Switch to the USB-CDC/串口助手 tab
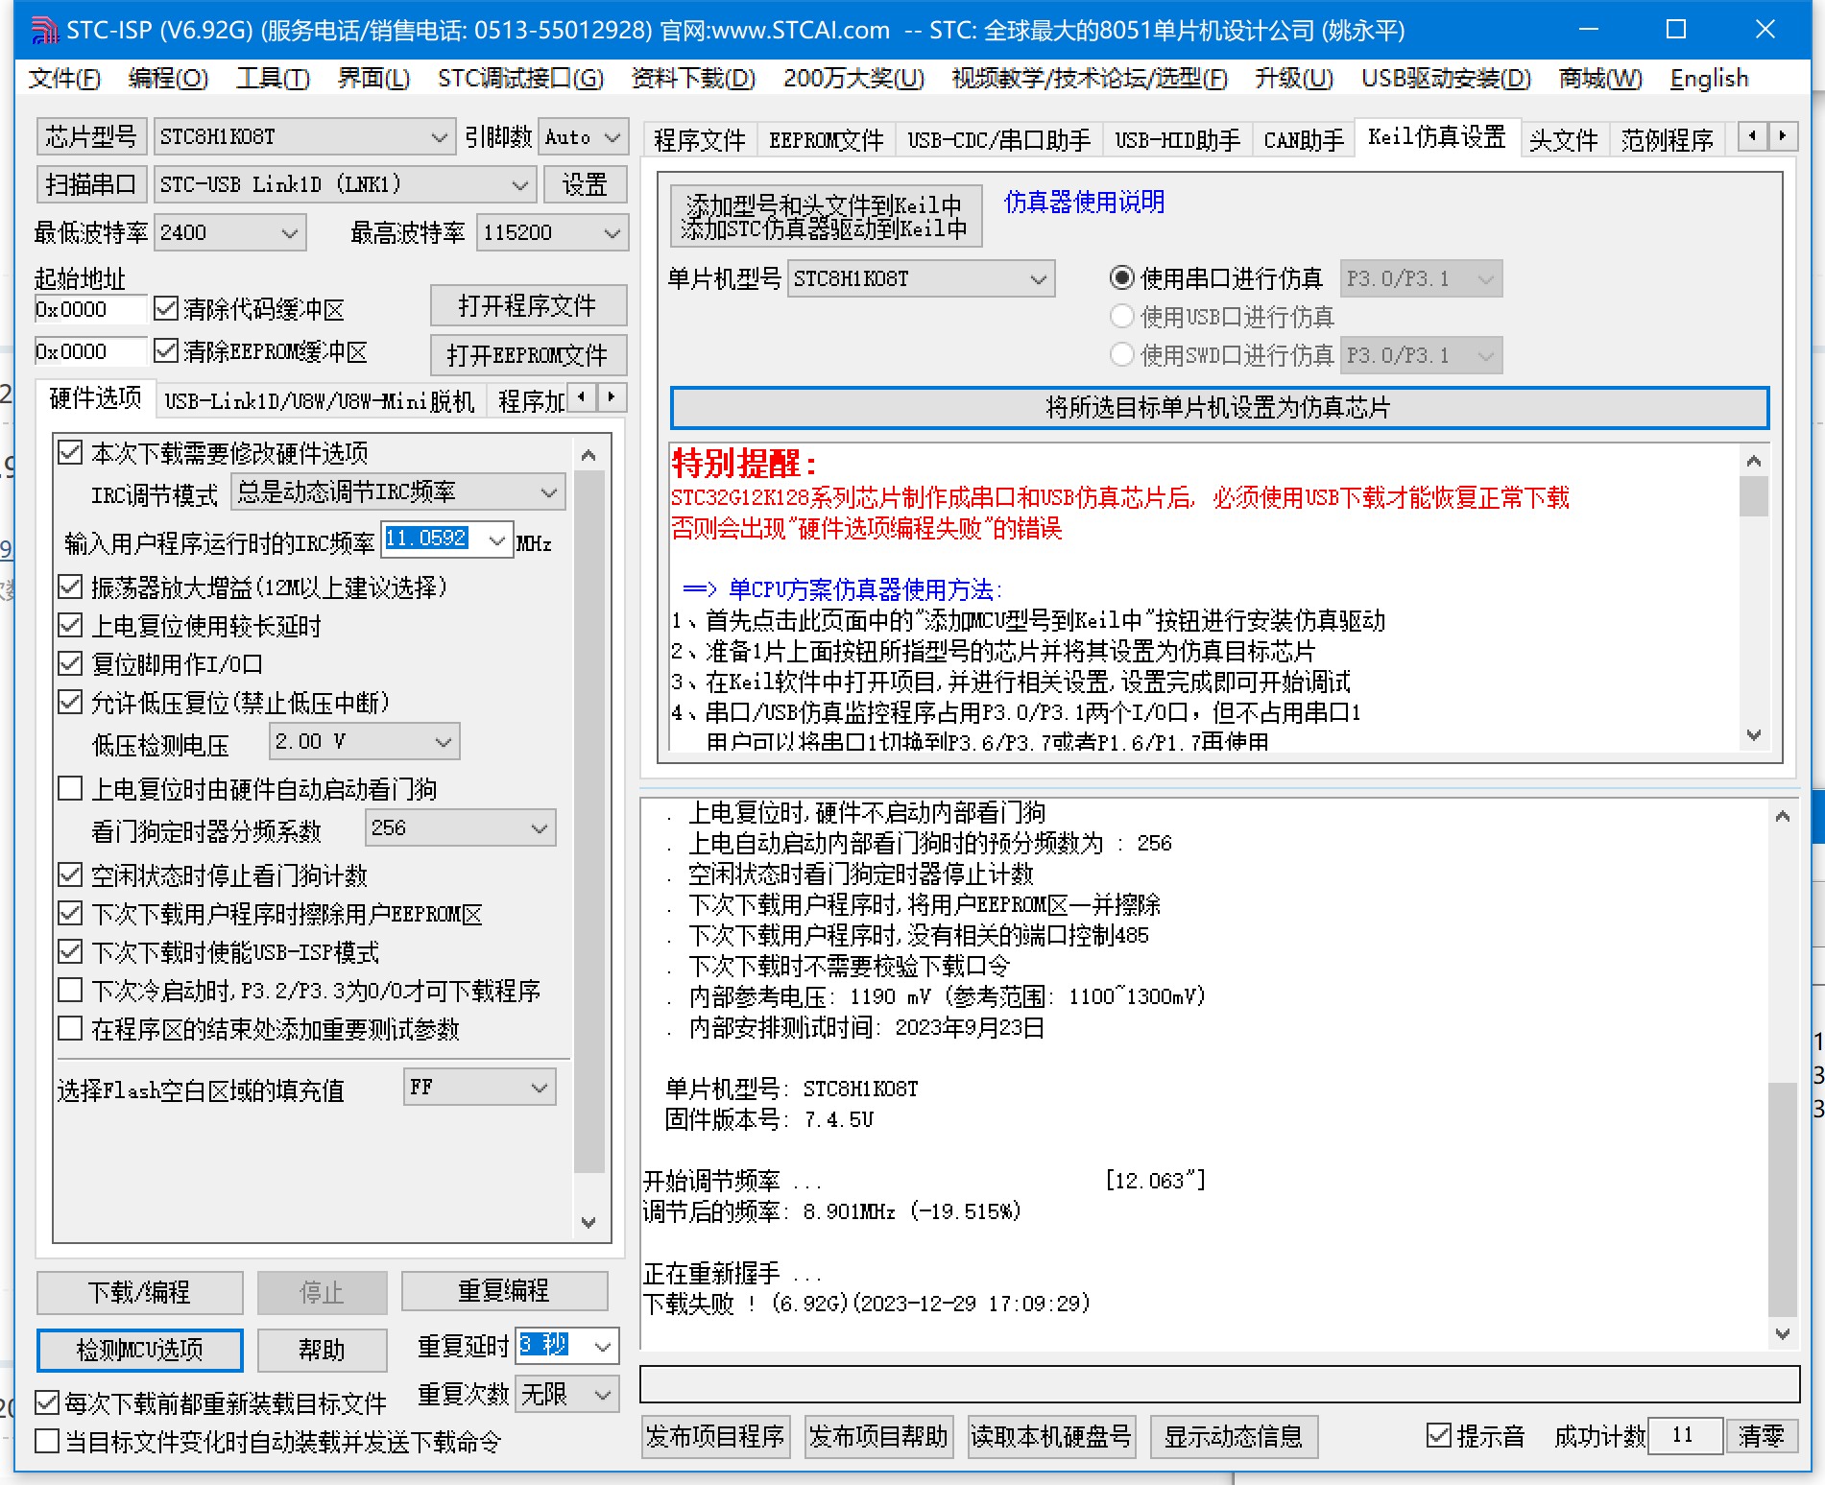Screen dimensions: 1825x1485 (998, 140)
